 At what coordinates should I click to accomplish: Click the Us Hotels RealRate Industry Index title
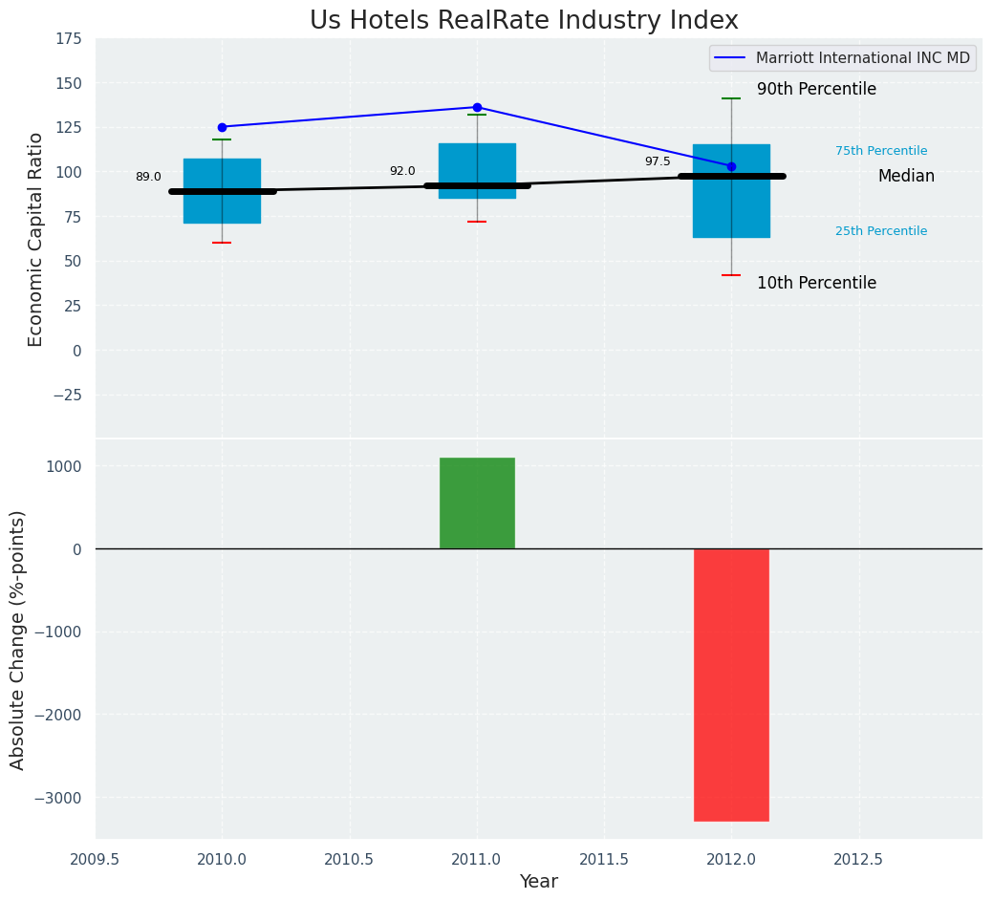click(524, 21)
